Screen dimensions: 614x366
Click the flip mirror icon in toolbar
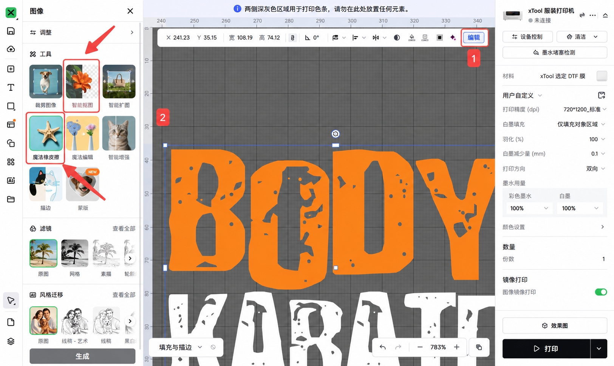coord(376,38)
